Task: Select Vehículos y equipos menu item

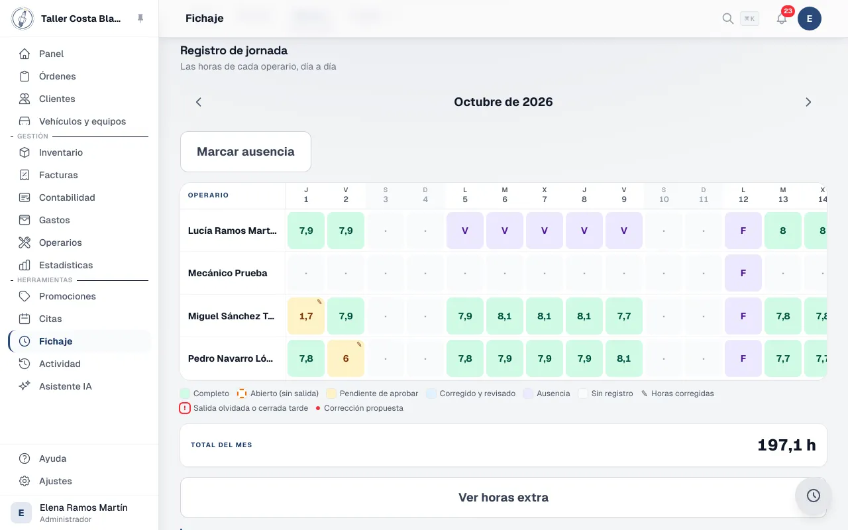Action: click(x=79, y=121)
